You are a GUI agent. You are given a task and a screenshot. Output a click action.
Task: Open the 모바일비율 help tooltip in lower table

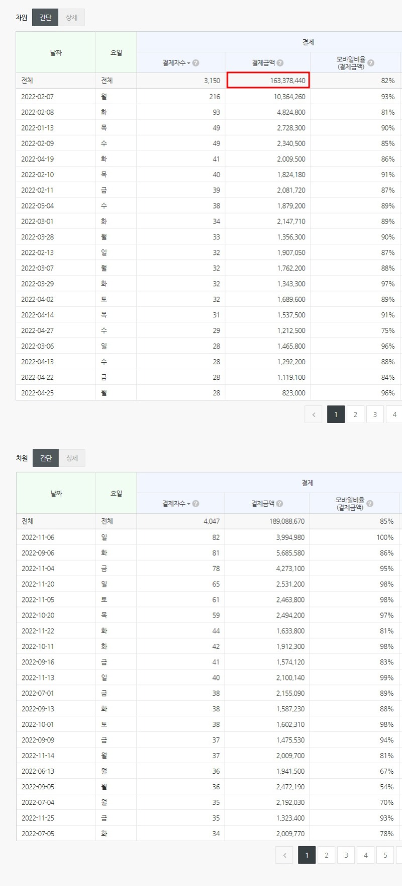click(x=370, y=504)
